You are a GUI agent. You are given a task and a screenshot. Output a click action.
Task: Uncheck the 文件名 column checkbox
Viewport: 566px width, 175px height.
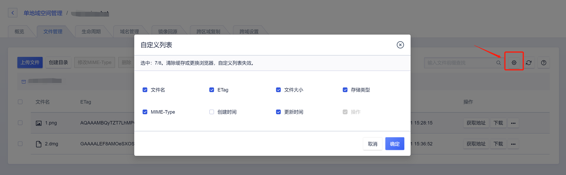coord(145,90)
